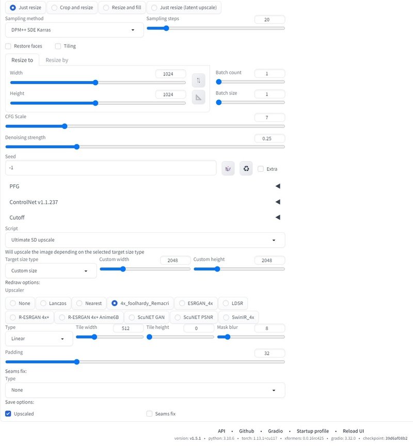Open the Startup profile link
Image resolution: width=413 pixels, height=447 pixels.
click(x=311, y=431)
